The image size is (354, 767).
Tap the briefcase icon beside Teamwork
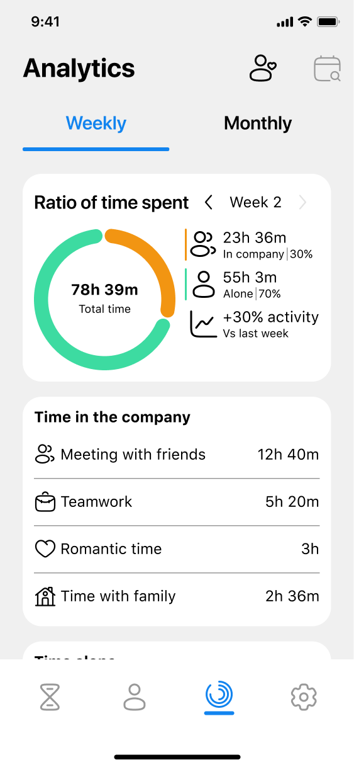45,502
